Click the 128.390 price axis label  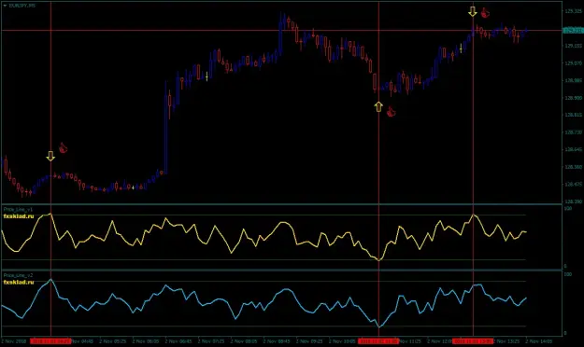tap(573, 201)
